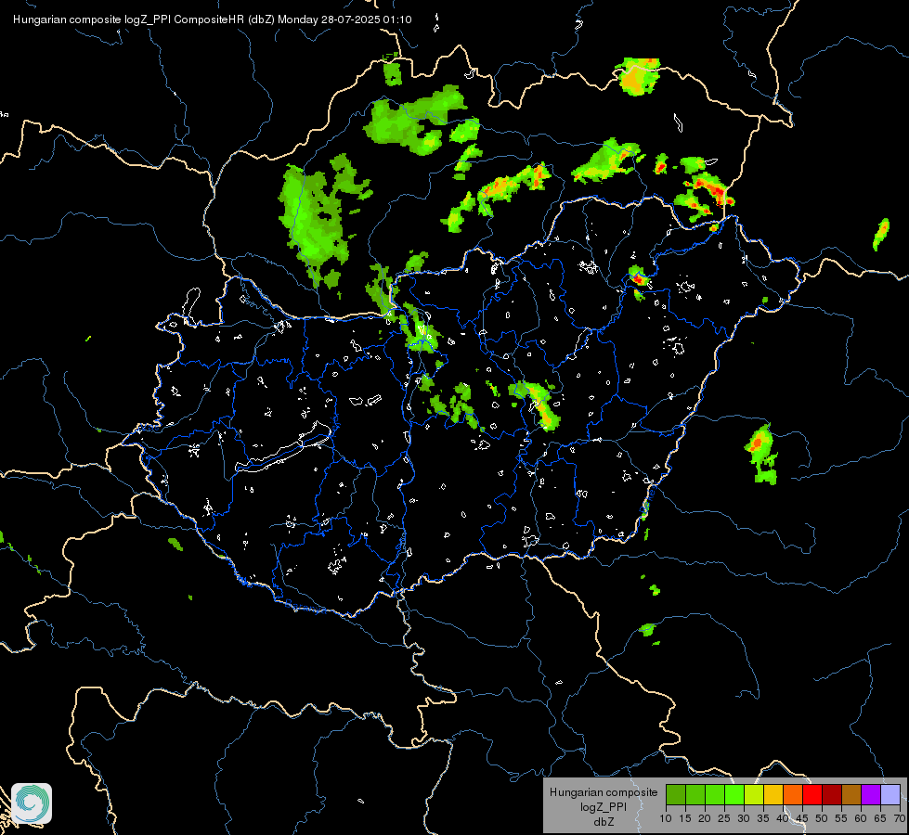The image size is (909, 835).
Task: Click the 45–50 dBZ red legend swatch
Action: coord(812,794)
